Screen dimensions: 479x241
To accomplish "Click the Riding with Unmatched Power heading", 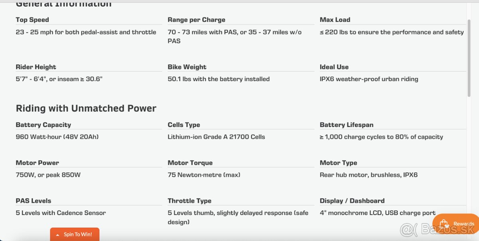I will 86,108.
